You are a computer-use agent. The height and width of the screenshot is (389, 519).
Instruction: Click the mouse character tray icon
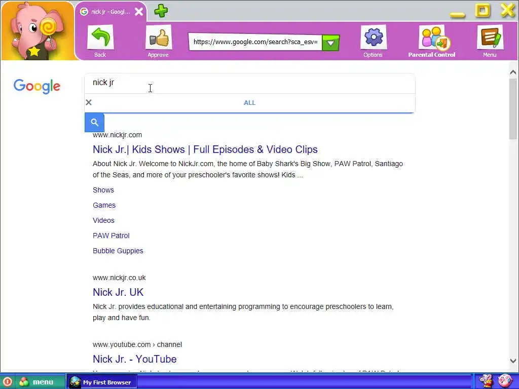click(x=486, y=381)
